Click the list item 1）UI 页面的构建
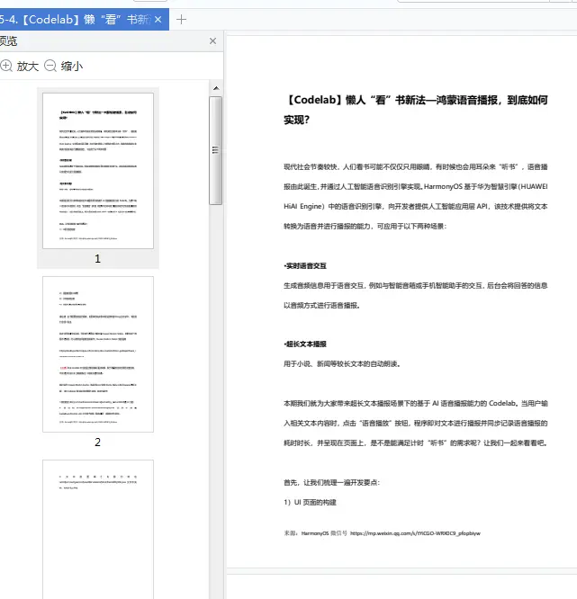The height and width of the screenshot is (599, 577). 311,503
